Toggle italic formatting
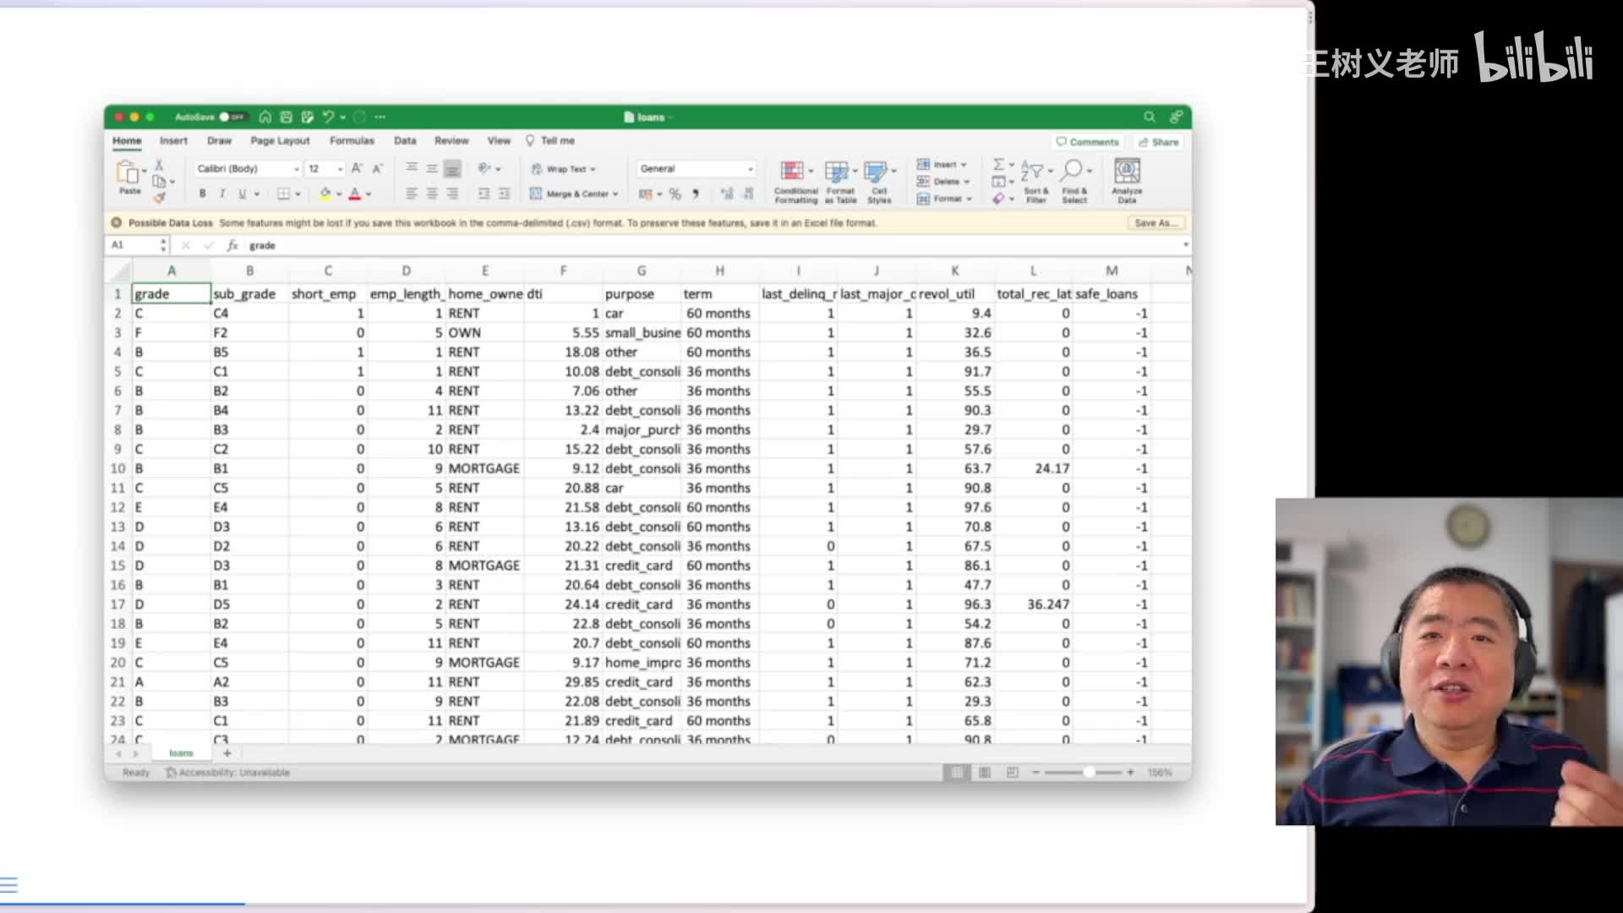1623x913 pixels. 222,194
